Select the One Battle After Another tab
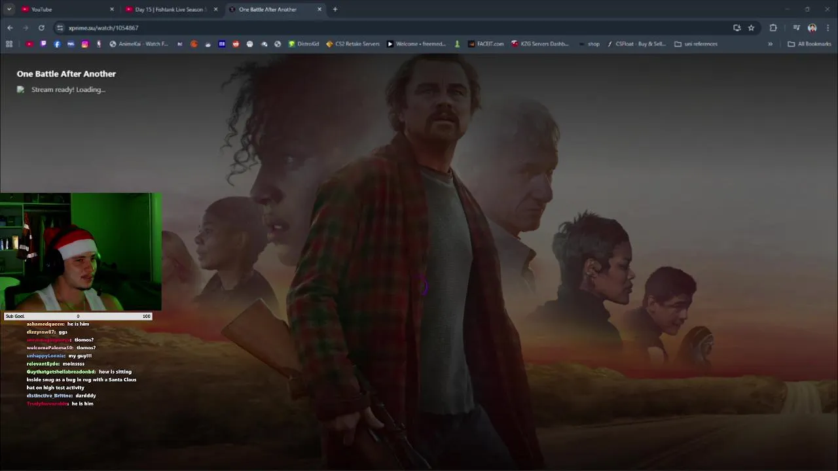Viewport: 838px width, 471px height. (x=275, y=9)
